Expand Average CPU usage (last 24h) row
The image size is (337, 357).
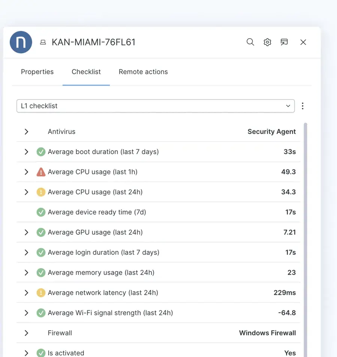pyautogui.click(x=26, y=192)
